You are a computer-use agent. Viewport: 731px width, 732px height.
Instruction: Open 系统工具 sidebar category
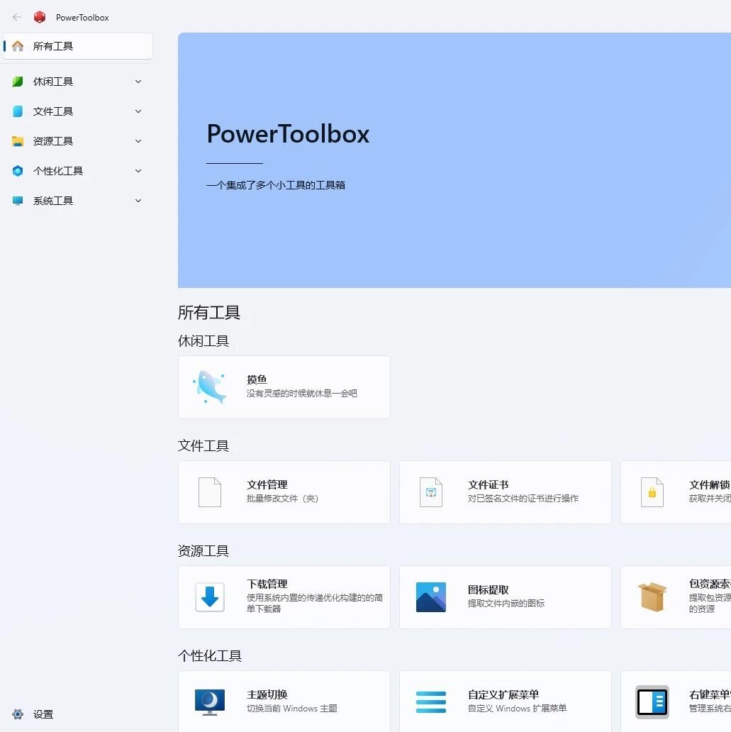[x=78, y=201]
